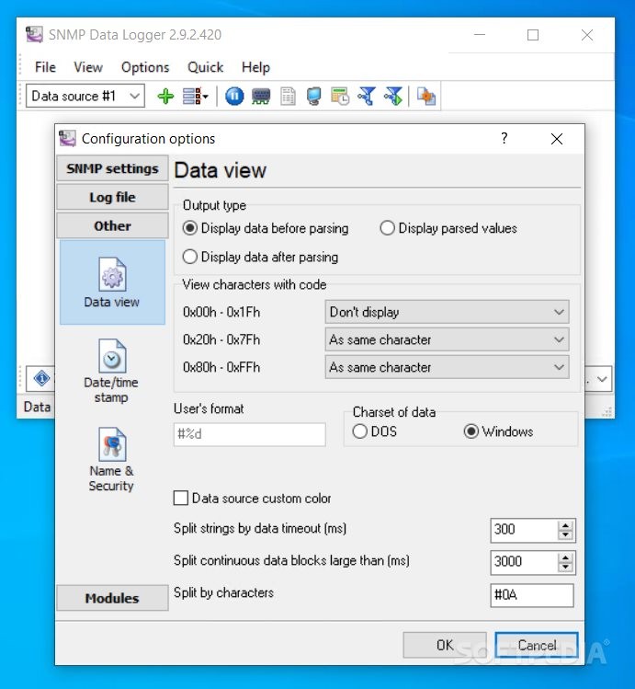Maximize the SNMP Data Logger window
Image resolution: width=635 pixels, height=689 pixels.
click(x=533, y=35)
